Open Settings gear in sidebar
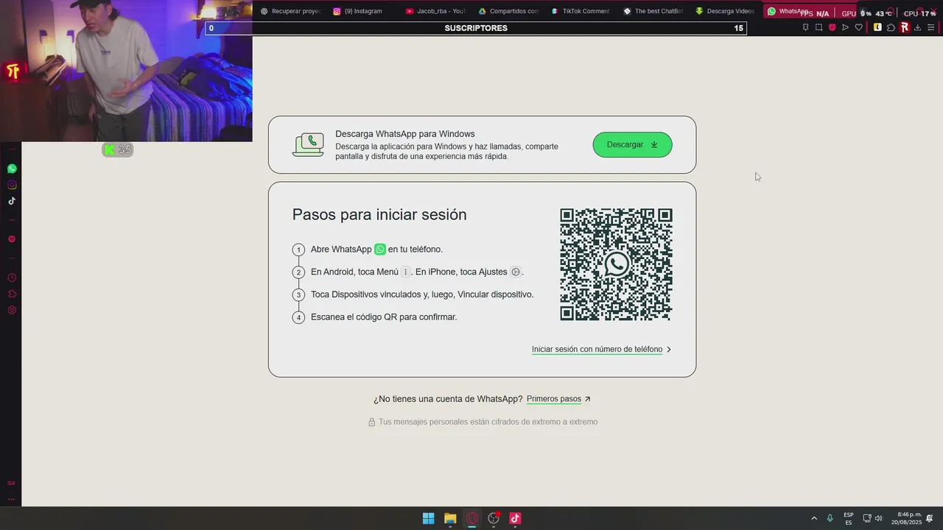943x530 pixels. [x=12, y=310]
